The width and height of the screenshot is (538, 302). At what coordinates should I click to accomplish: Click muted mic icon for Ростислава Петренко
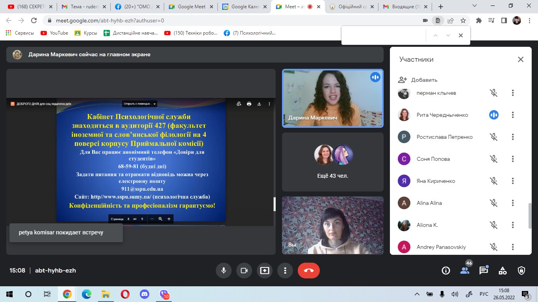(494, 137)
